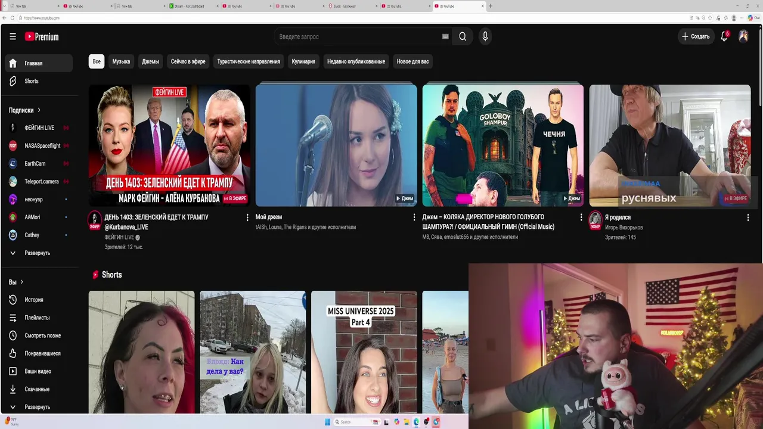Open Плейлисты in the sidebar
Image resolution: width=763 pixels, height=429 pixels.
(39, 318)
